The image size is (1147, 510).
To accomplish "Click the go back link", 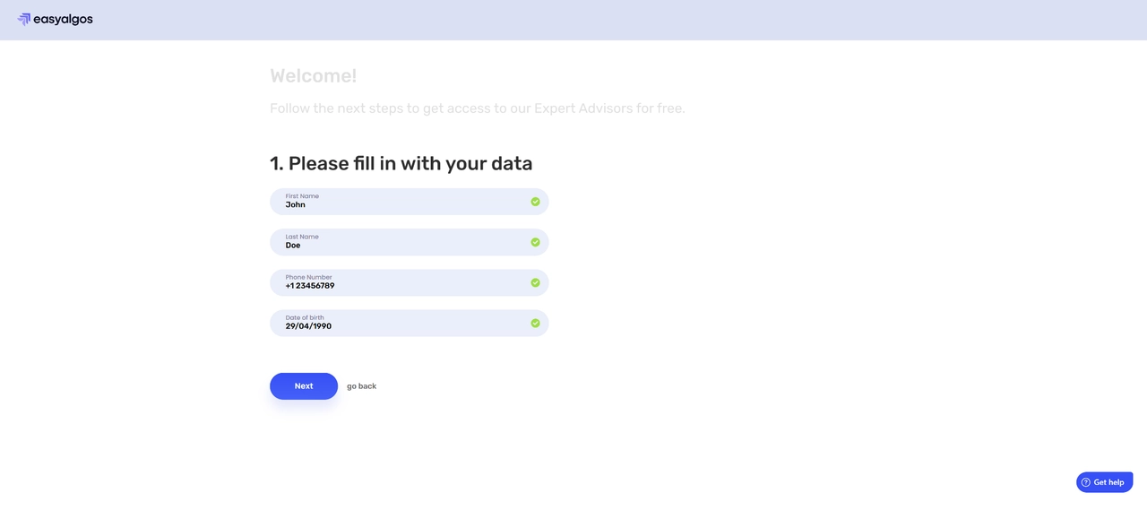I will point(361,386).
